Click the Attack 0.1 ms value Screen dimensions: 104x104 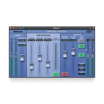pyautogui.click(x=32, y=40)
